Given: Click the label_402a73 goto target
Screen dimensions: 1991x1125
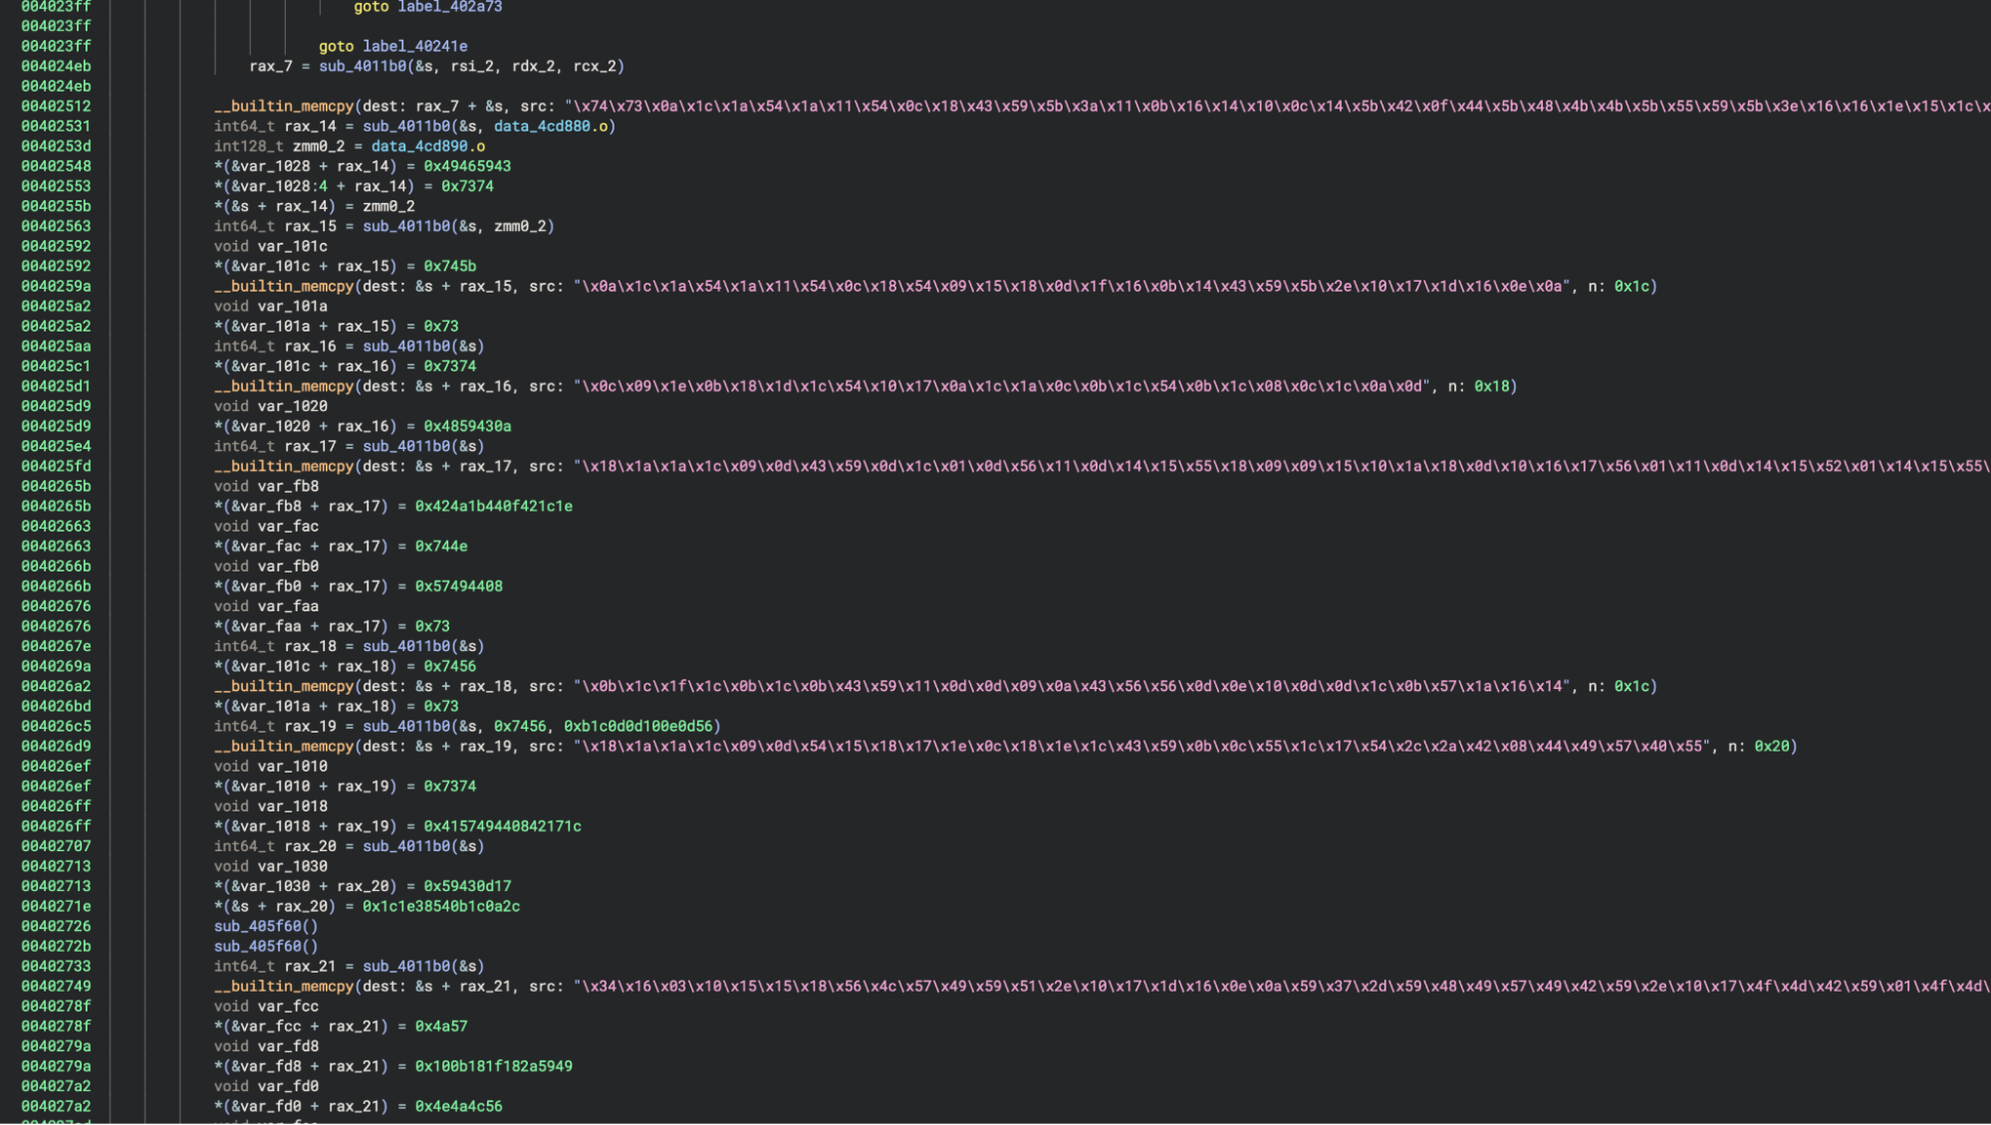Looking at the screenshot, I should (x=449, y=7).
